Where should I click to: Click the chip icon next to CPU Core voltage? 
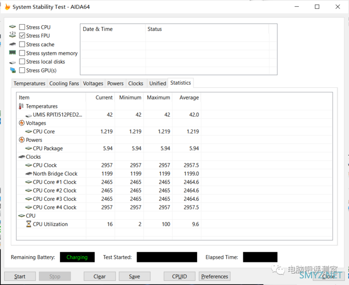[x=29, y=131]
